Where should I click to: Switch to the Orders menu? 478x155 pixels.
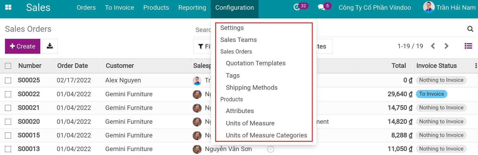[86, 8]
